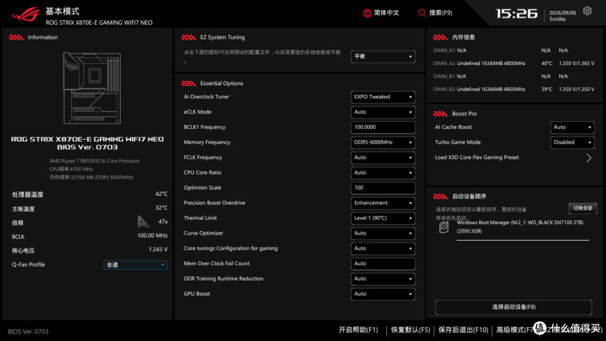606x341 pixels.
Task: Click the 启动设备顺序 section header
Action: click(x=469, y=196)
